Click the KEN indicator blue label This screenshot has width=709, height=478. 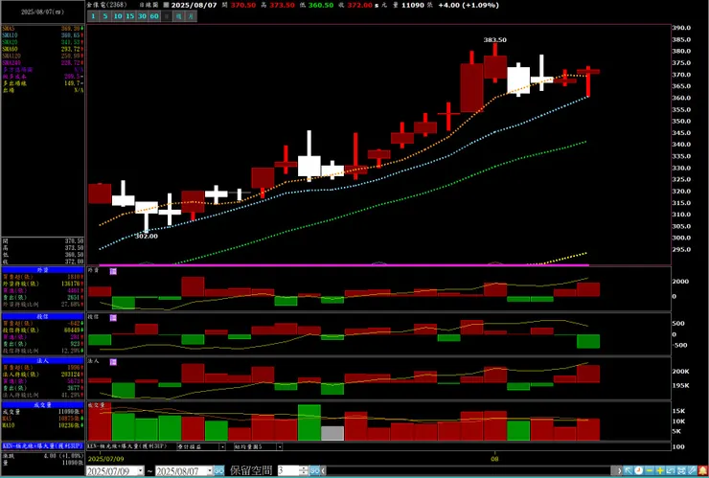click(42, 445)
